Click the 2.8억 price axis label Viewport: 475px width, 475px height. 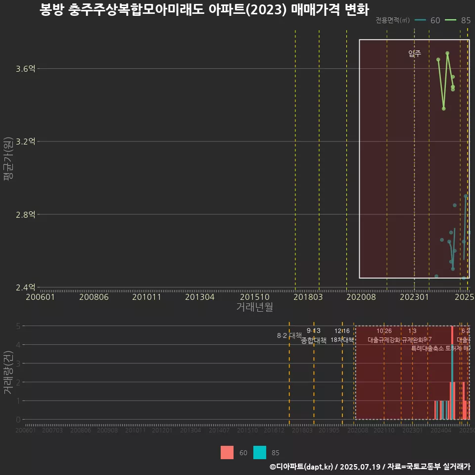26,214
